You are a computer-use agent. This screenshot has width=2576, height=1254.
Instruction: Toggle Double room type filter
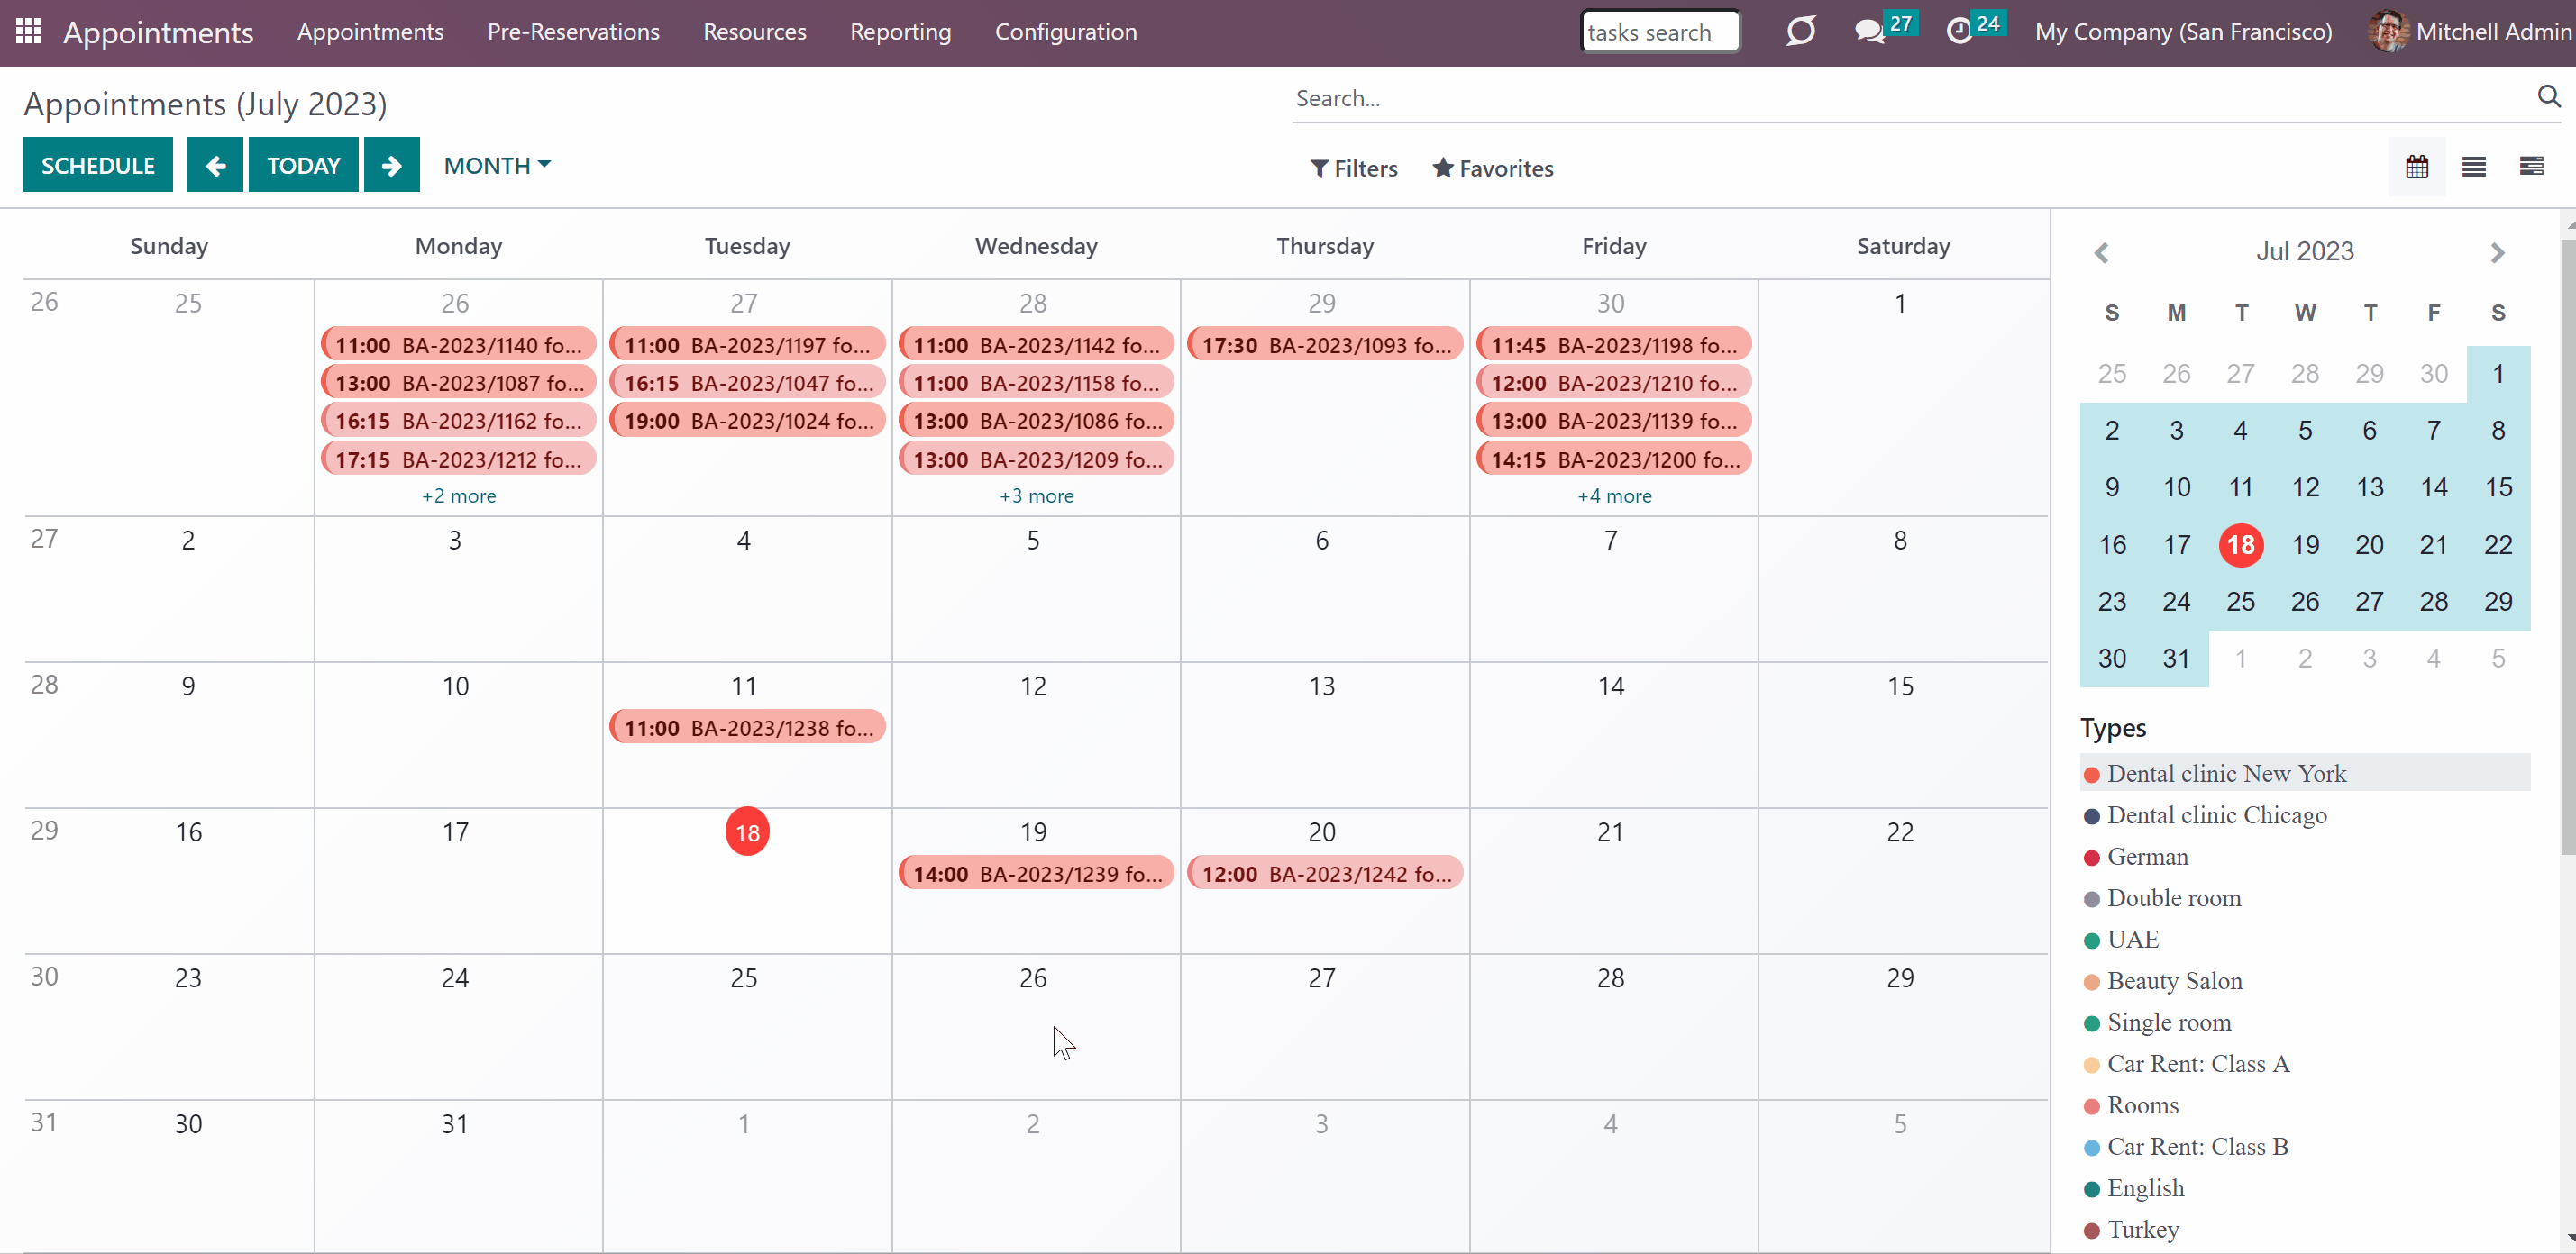coord(2304,898)
